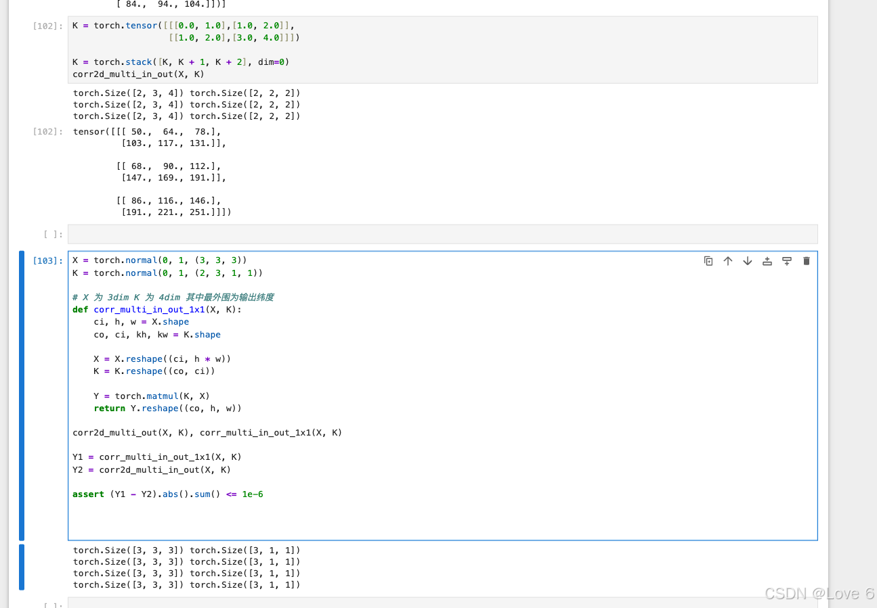The height and width of the screenshot is (608, 877).
Task: Click the line 'co, ci, kh, kw = K.shape'
Action: (x=157, y=335)
